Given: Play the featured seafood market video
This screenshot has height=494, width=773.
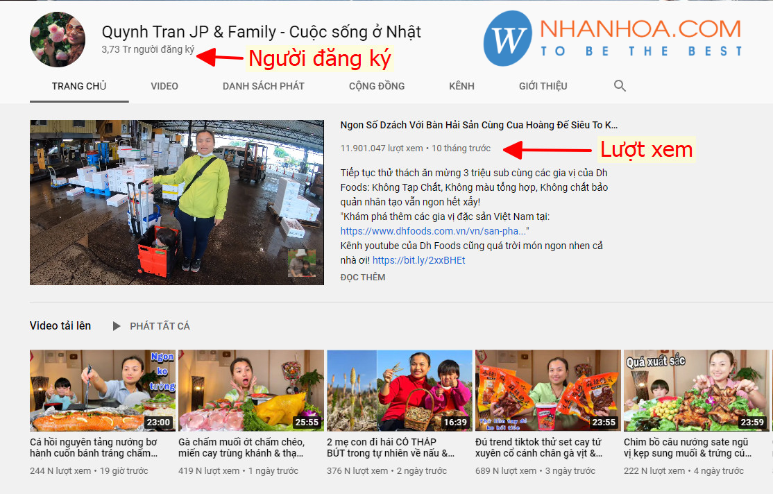Looking at the screenshot, I should [x=176, y=202].
